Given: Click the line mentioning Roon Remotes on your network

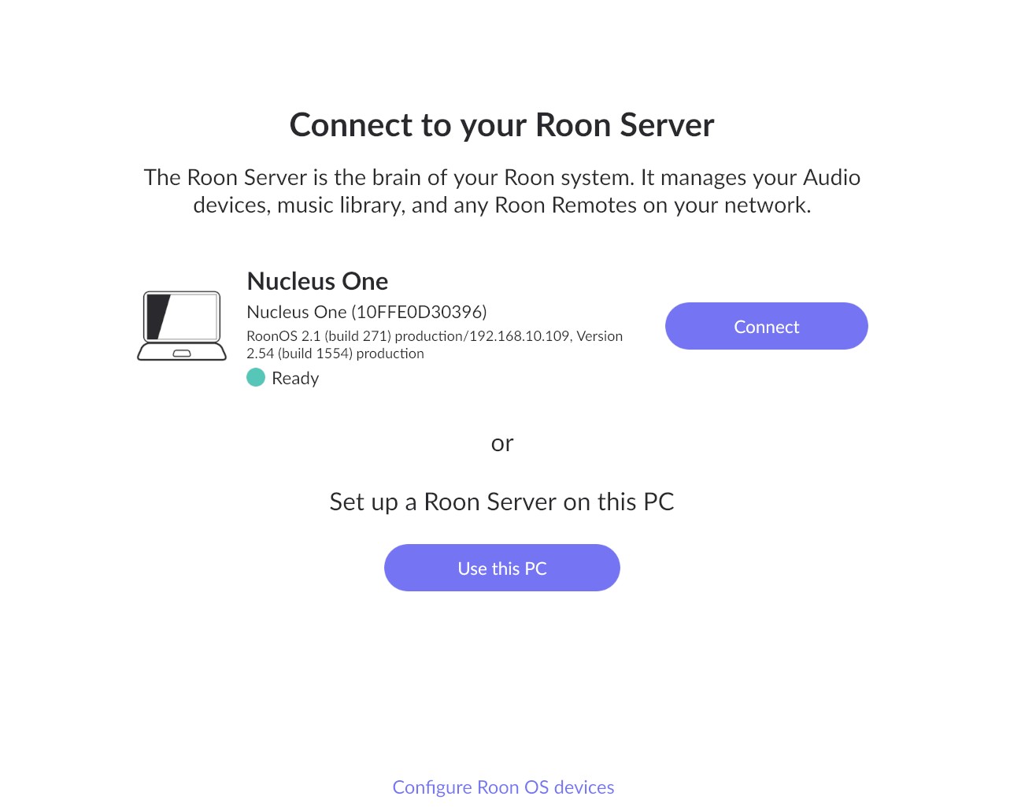Looking at the screenshot, I should 502,205.
